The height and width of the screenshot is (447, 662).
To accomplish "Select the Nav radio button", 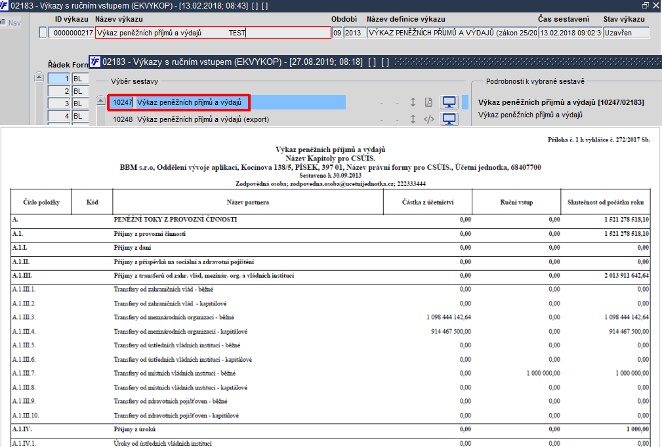I will (x=3, y=23).
